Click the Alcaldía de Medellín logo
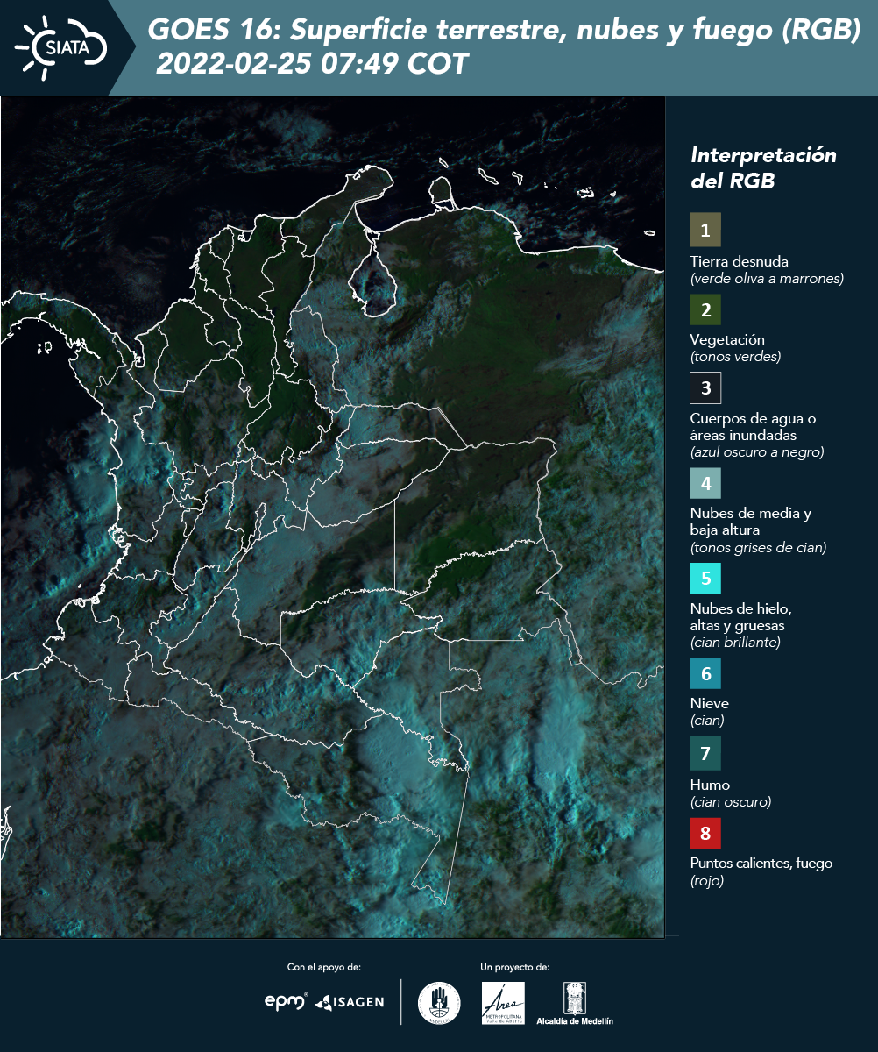 pyautogui.click(x=575, y=1003)
